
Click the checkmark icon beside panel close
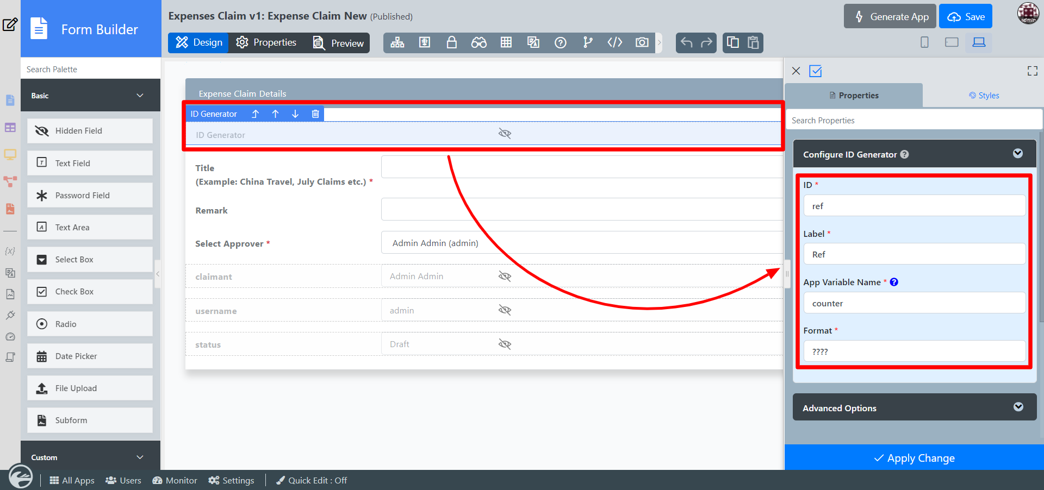point(816,71)
